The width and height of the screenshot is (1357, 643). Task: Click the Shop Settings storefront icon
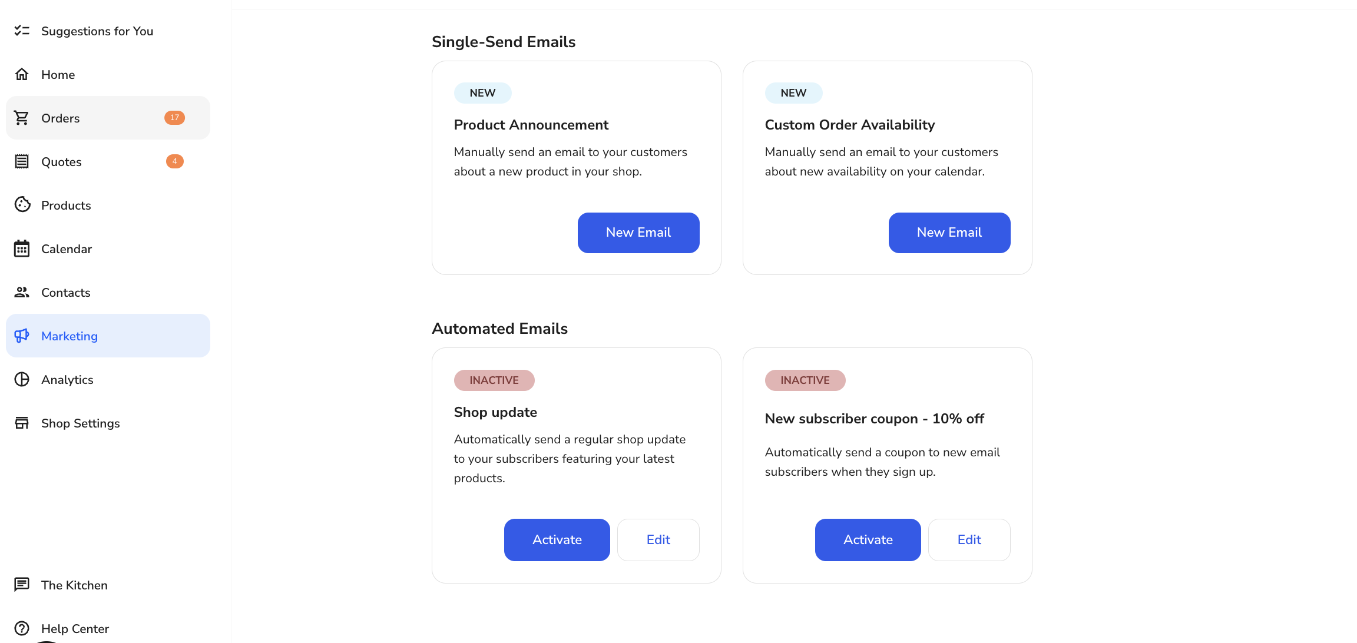point(22,423)
